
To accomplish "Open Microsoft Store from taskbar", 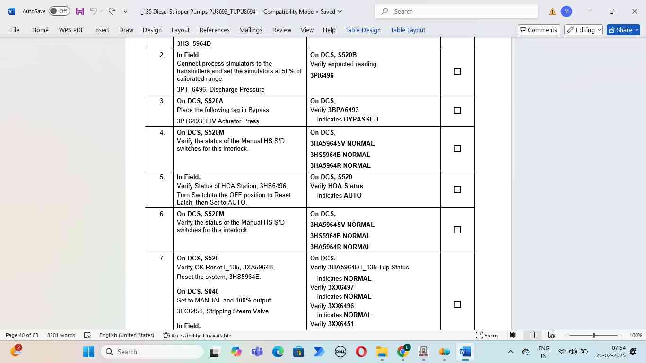I will [x=298, y=352].
